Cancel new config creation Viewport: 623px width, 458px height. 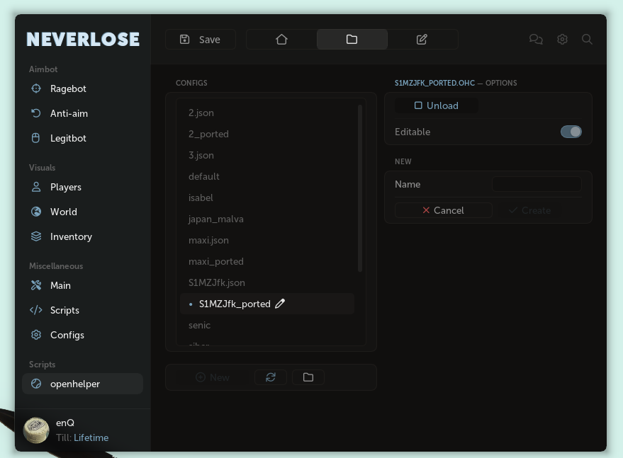pos(444,210)
